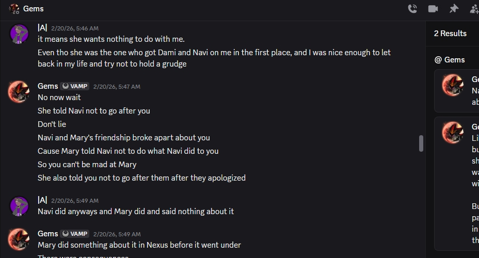Open Gems avatar on 5:47 AM message
This screenshot has width=479, height=258.
click(x=19, y=92)
